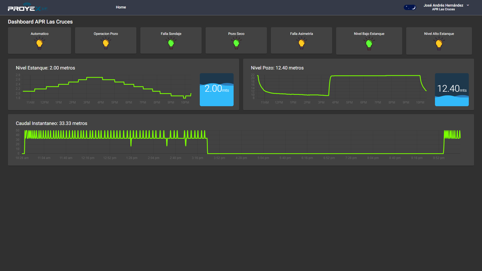Screen dimensions: 482x271
Task: Click the 12.40 mts water level gauge
Action: pyautogui.click(x=452, y=90)
